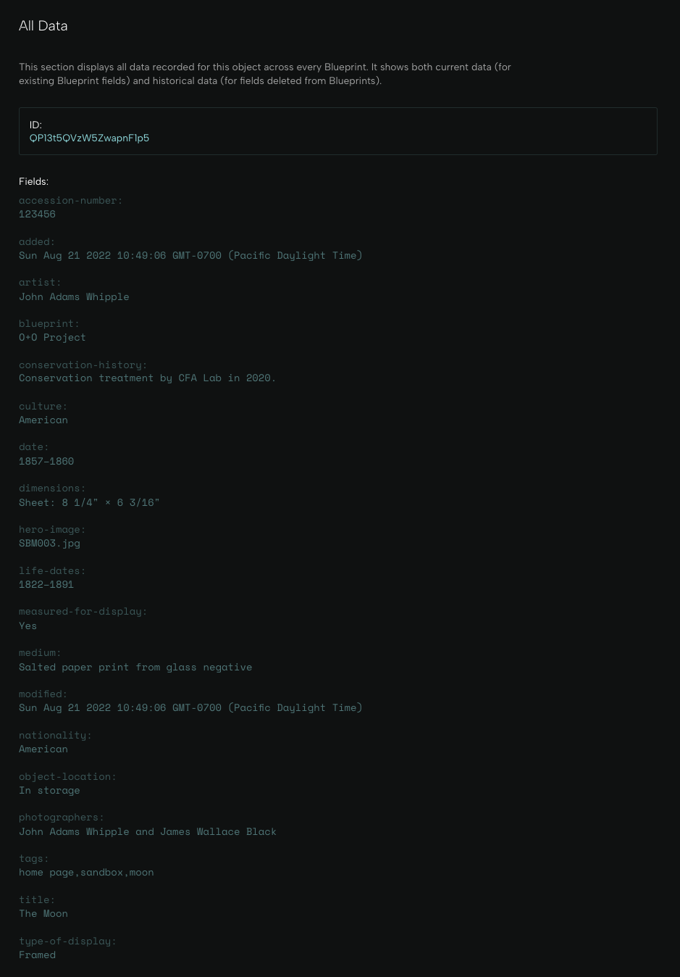Click the date value 1857–1860
Viewport: 680px width, 977px height.
pyautogui.click(x=46, y=461)
